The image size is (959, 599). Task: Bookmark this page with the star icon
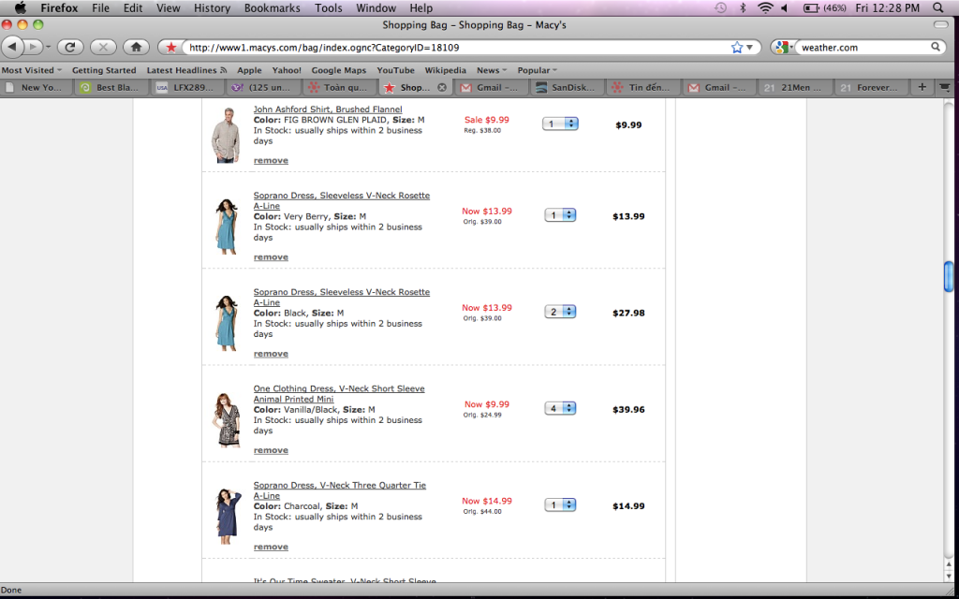736,47
